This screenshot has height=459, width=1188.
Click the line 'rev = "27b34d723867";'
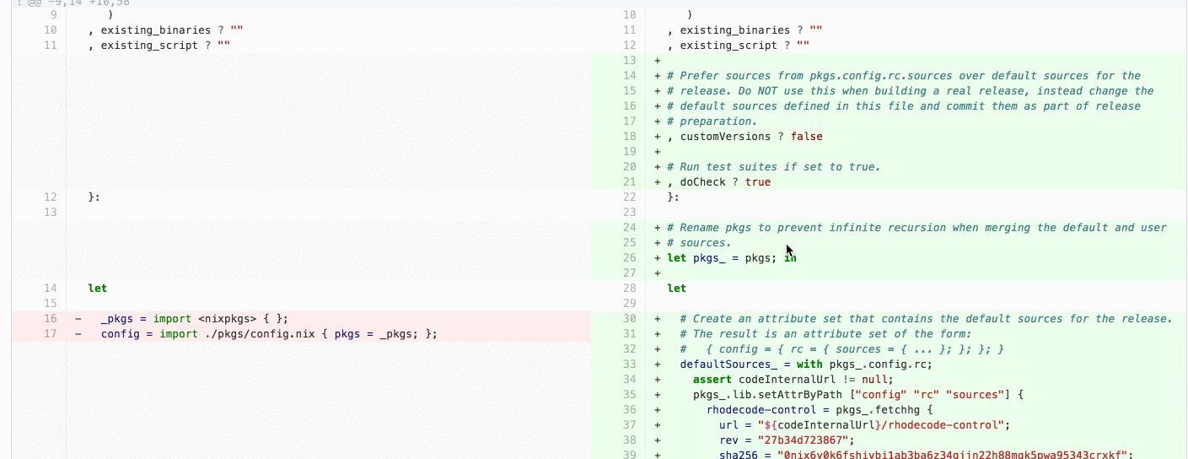tap(787, 440)
